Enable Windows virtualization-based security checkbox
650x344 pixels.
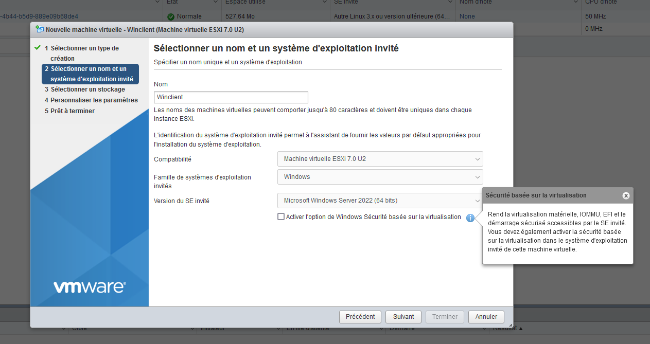pos(281,216)
